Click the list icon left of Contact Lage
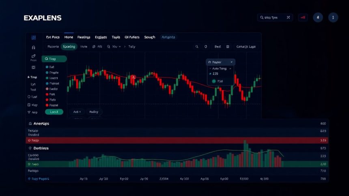Screen dimensions: 349x196 coord(228,47)
